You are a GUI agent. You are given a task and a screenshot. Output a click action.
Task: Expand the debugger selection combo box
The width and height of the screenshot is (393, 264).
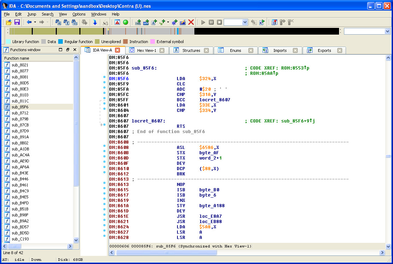pos(245,22)
